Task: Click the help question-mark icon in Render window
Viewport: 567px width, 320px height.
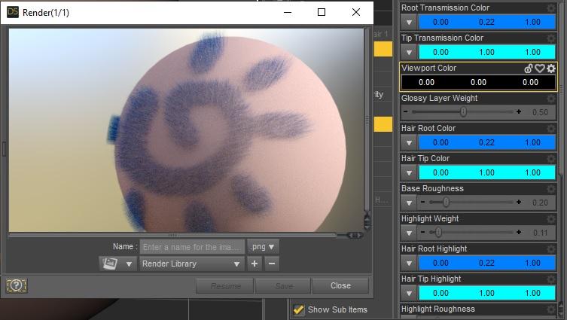Action: point(17,285)
